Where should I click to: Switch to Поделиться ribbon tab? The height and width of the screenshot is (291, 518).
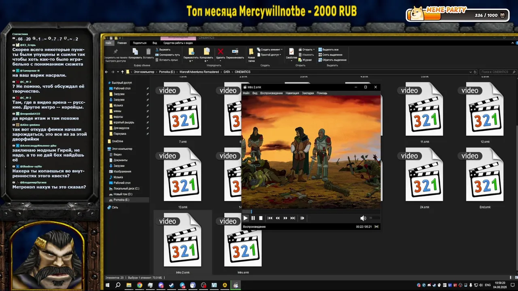coord(140,43)
